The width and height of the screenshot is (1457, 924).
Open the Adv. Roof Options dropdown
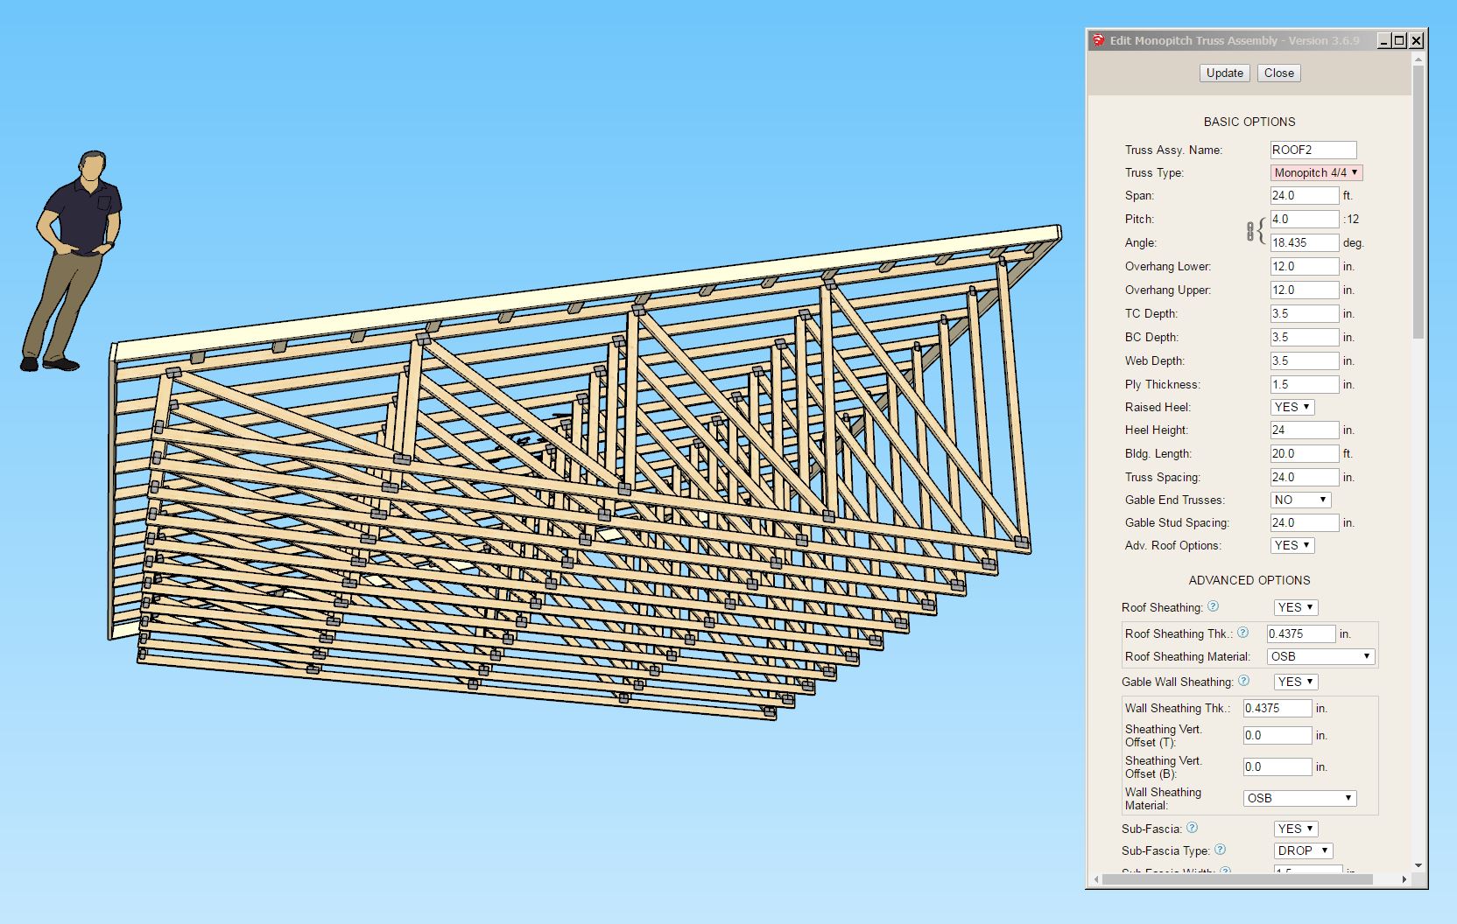1292,545
